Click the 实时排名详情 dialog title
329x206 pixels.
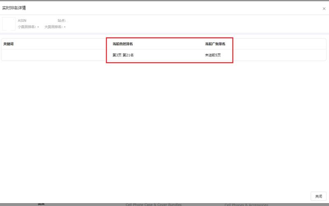coord(14,8)
